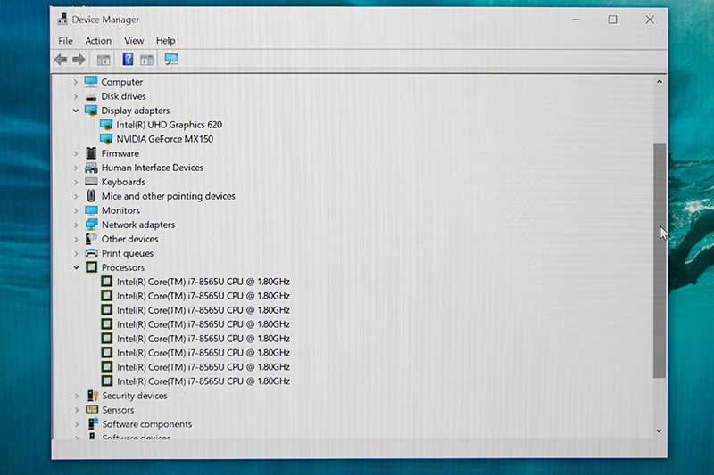Click the Display adapters category icon
Screen dimensions: 714x475
point(91,111)
